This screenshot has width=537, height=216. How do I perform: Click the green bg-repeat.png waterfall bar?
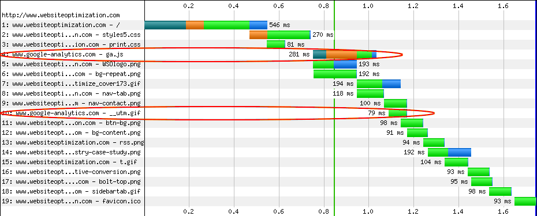coord(335,74)
